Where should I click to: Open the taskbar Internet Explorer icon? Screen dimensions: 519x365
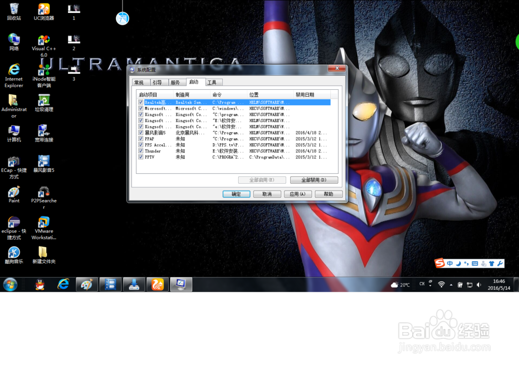[63, 285]
